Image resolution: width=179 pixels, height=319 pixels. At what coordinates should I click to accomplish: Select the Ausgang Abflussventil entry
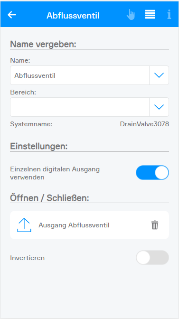pos(89,225)
